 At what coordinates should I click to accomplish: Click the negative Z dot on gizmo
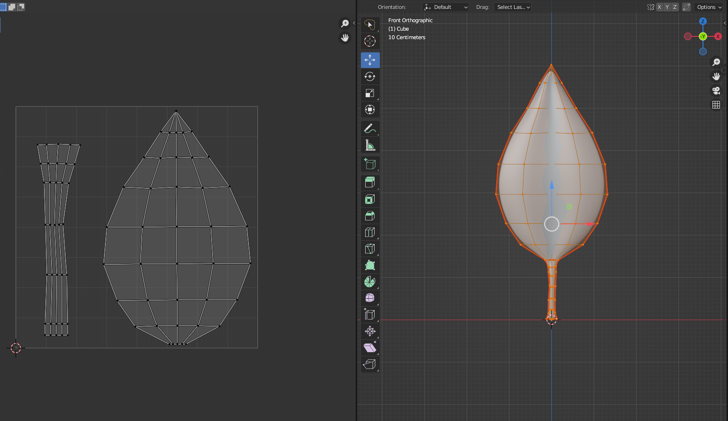click(x=703, y=51)
